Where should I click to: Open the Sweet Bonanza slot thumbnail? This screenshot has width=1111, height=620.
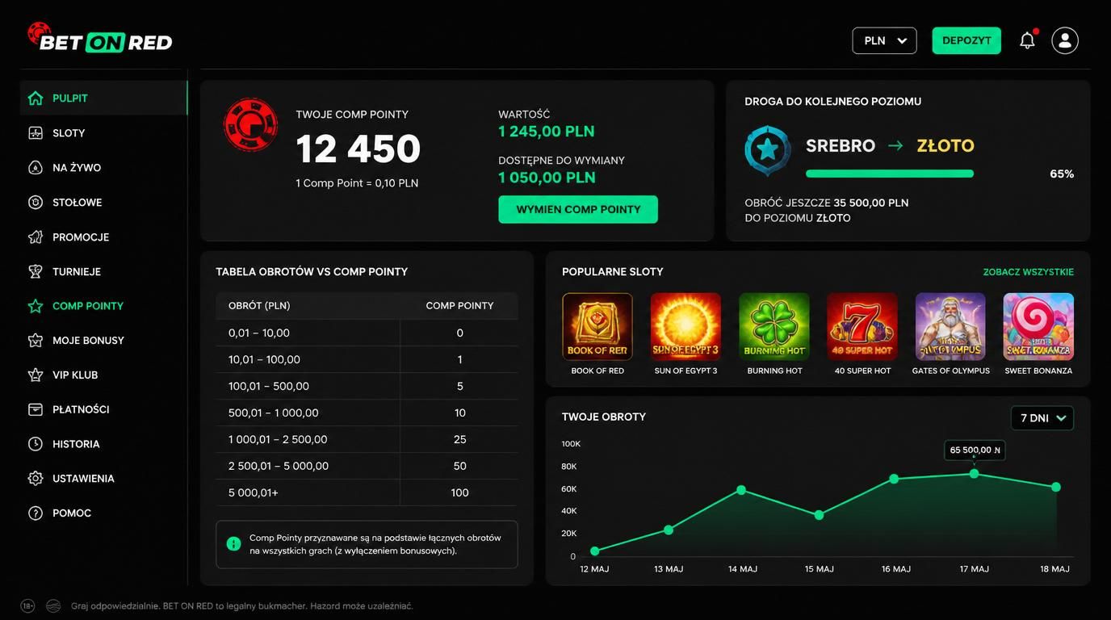coord(1038,326)
